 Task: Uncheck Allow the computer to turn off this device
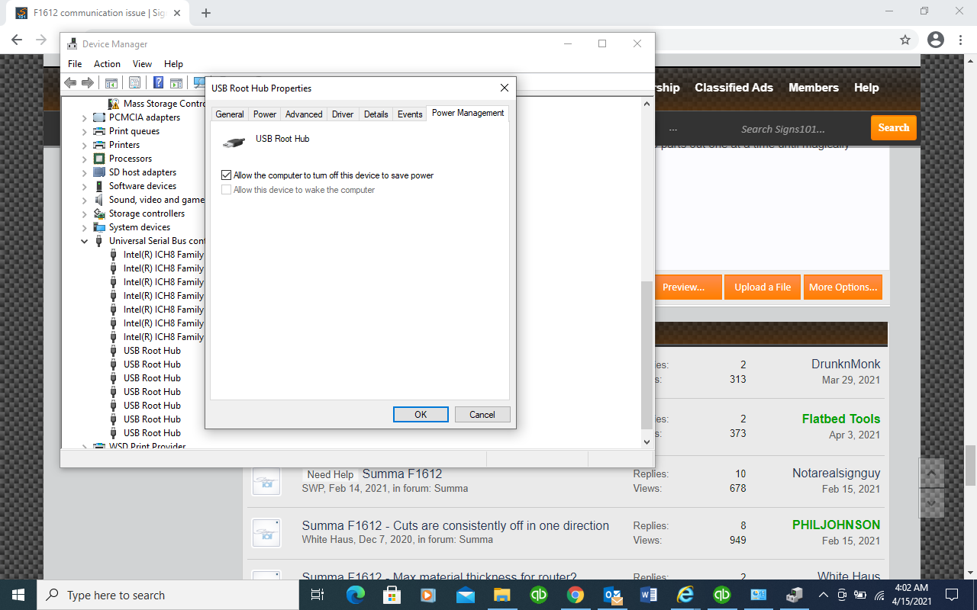(x=226, y=175)
